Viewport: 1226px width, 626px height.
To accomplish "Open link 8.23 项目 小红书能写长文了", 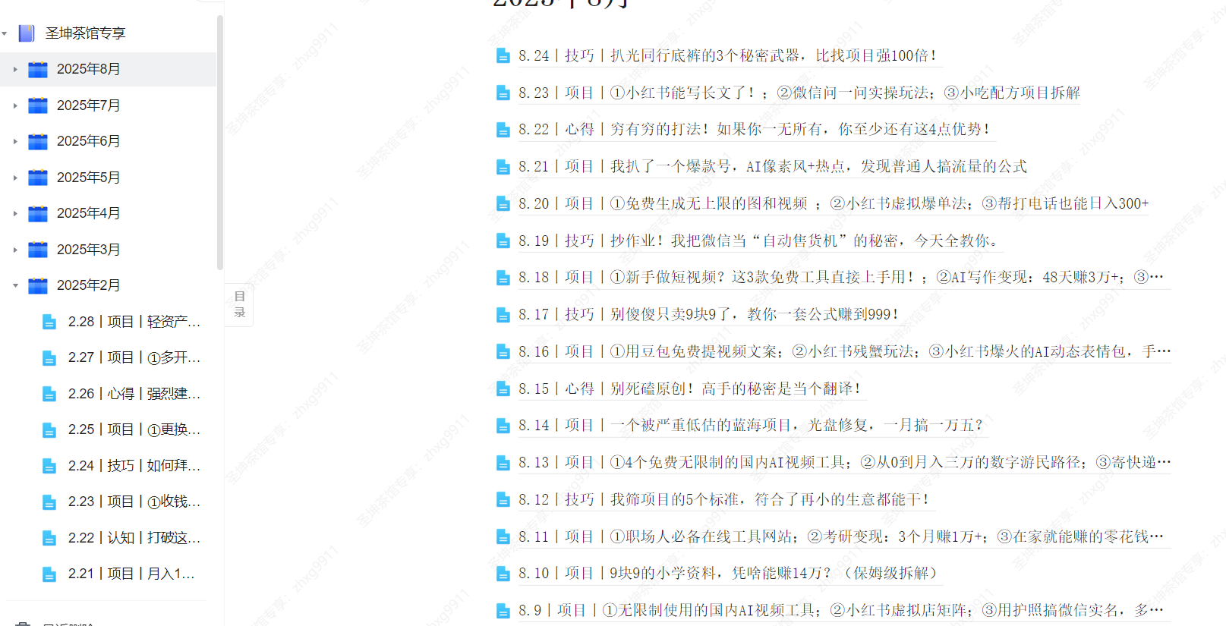I will coord(799,93).
